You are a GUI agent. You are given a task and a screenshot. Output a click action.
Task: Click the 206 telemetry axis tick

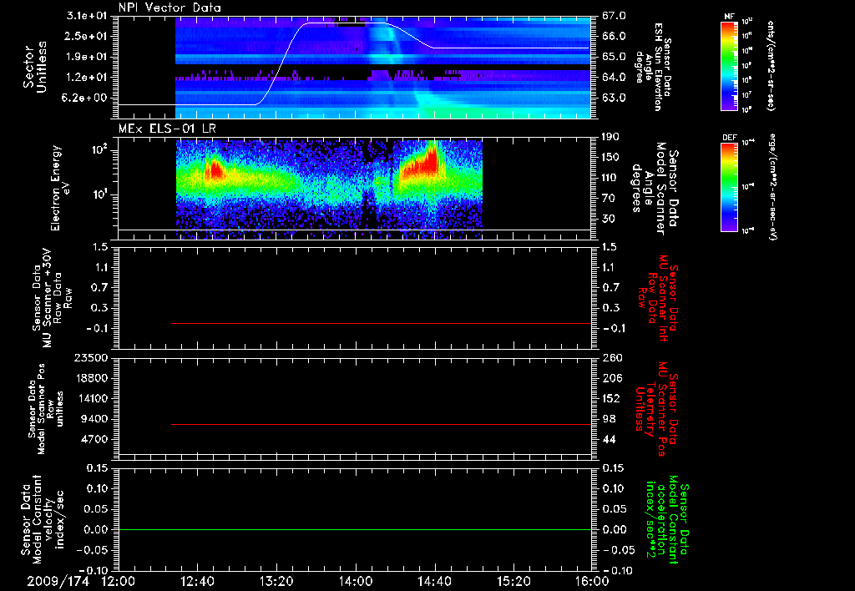pos(610,378)
